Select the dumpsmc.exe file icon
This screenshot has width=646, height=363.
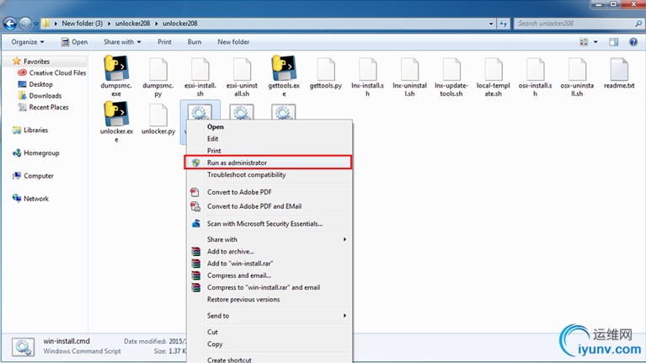pos(116,68)
